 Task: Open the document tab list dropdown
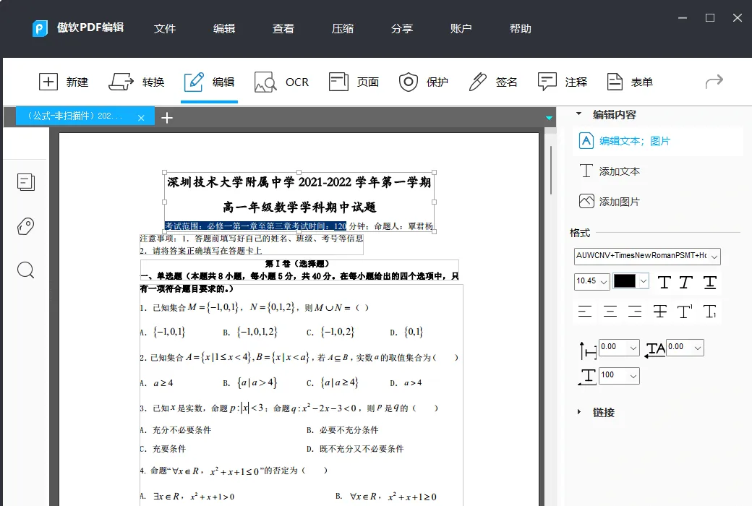(x=549, y=118)
